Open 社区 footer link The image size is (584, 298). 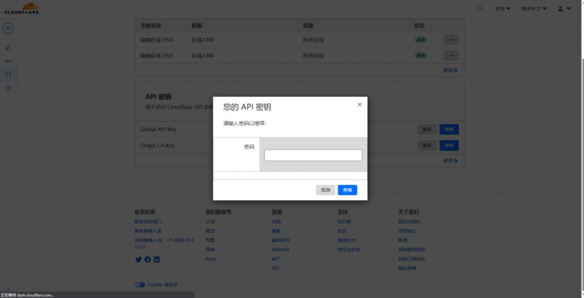tap(342, 231)
